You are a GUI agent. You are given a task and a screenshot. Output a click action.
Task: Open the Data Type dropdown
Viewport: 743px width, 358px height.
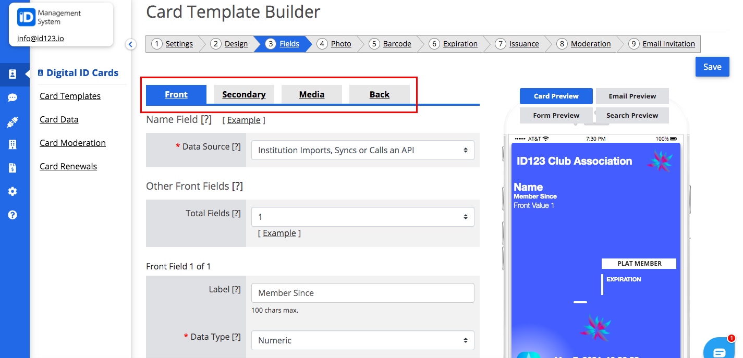pyautogui.click(x=362, y=340)
